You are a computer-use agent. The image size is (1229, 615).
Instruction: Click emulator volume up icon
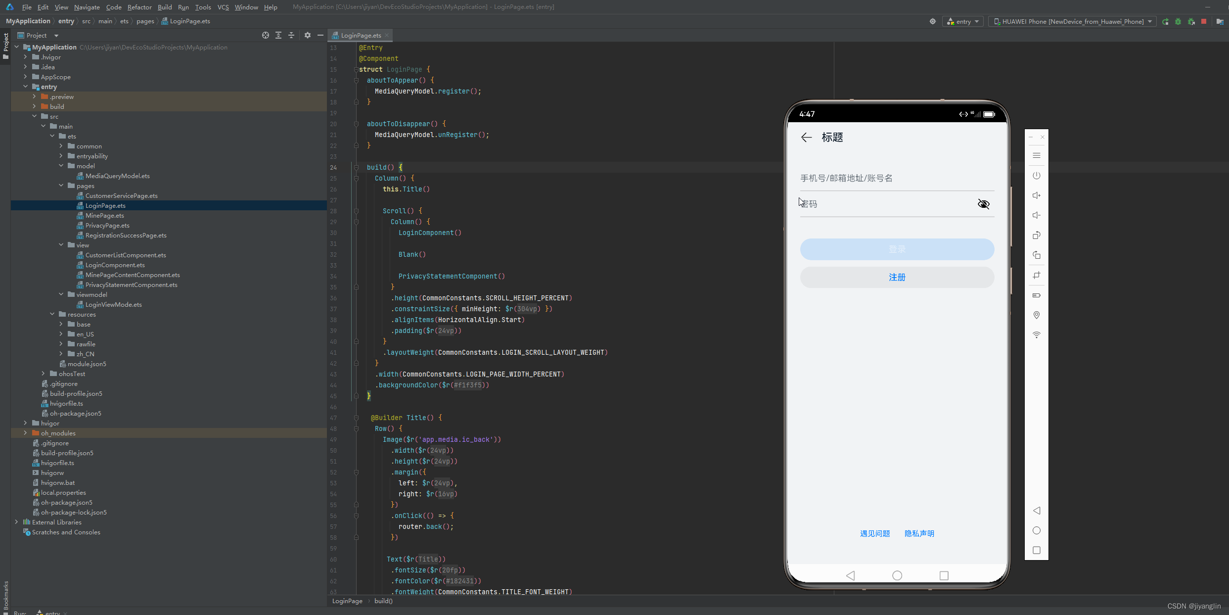click(x=1037, y=195)
